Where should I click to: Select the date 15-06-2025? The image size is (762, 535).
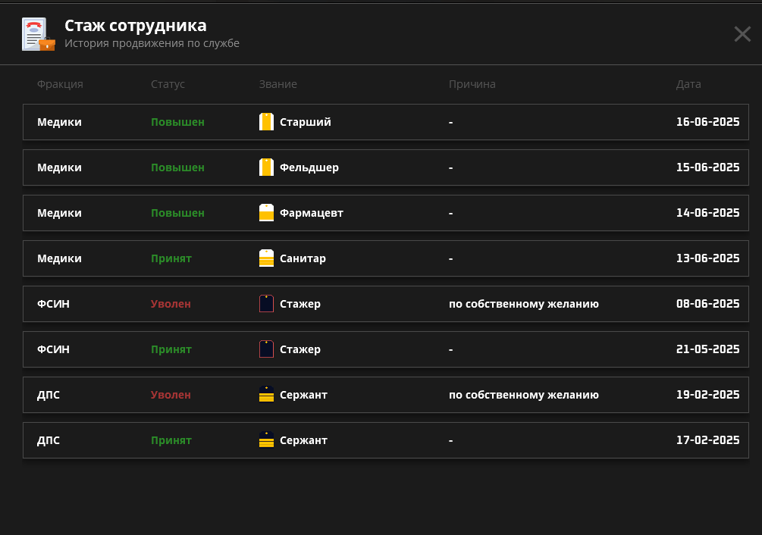coord(707,167)
